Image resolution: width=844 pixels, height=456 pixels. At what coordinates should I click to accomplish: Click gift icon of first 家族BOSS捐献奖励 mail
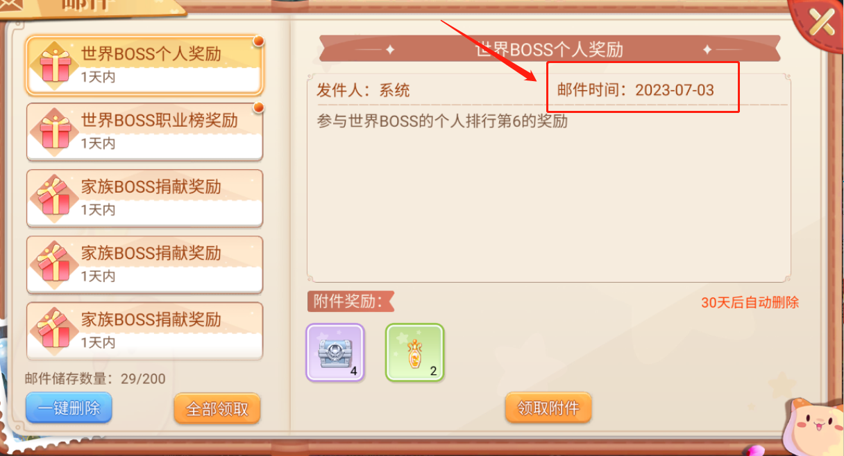(55, 198)
